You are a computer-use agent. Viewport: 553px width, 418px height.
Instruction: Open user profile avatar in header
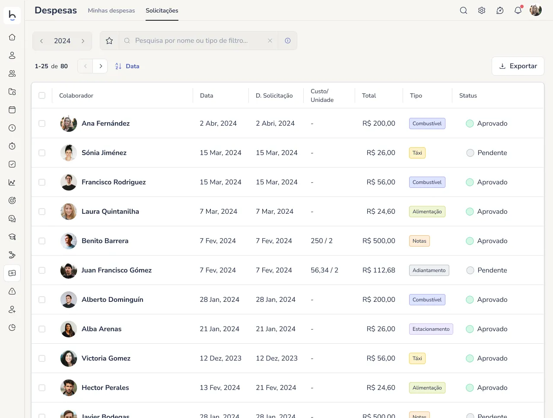(536, 10)
